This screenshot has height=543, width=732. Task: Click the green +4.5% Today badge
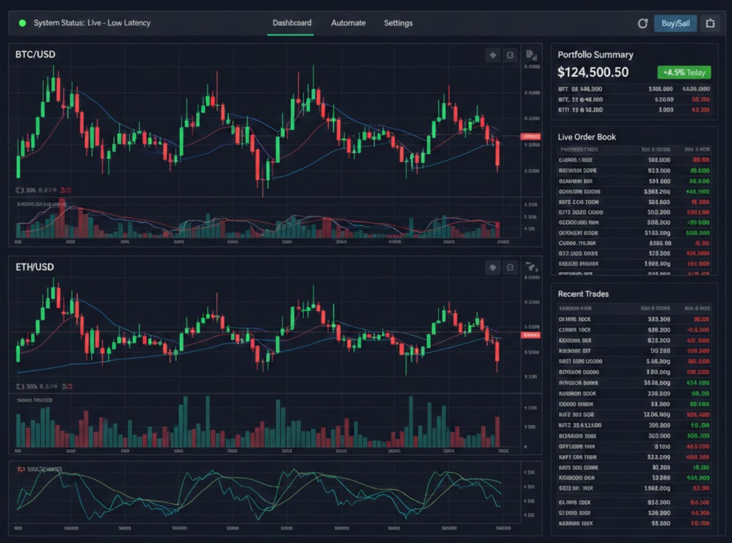(x=684, y=73)
